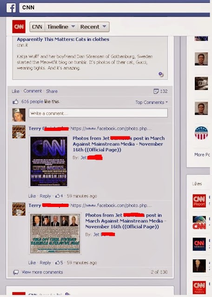Open the CNN We're Coming photo thumbnail
Viewport: 212px width, 297px height.
coord(49,161)
